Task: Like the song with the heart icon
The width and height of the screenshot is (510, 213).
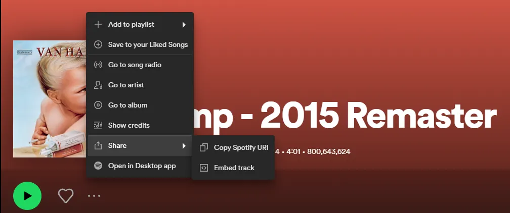Action: click(x=66, y=196)
